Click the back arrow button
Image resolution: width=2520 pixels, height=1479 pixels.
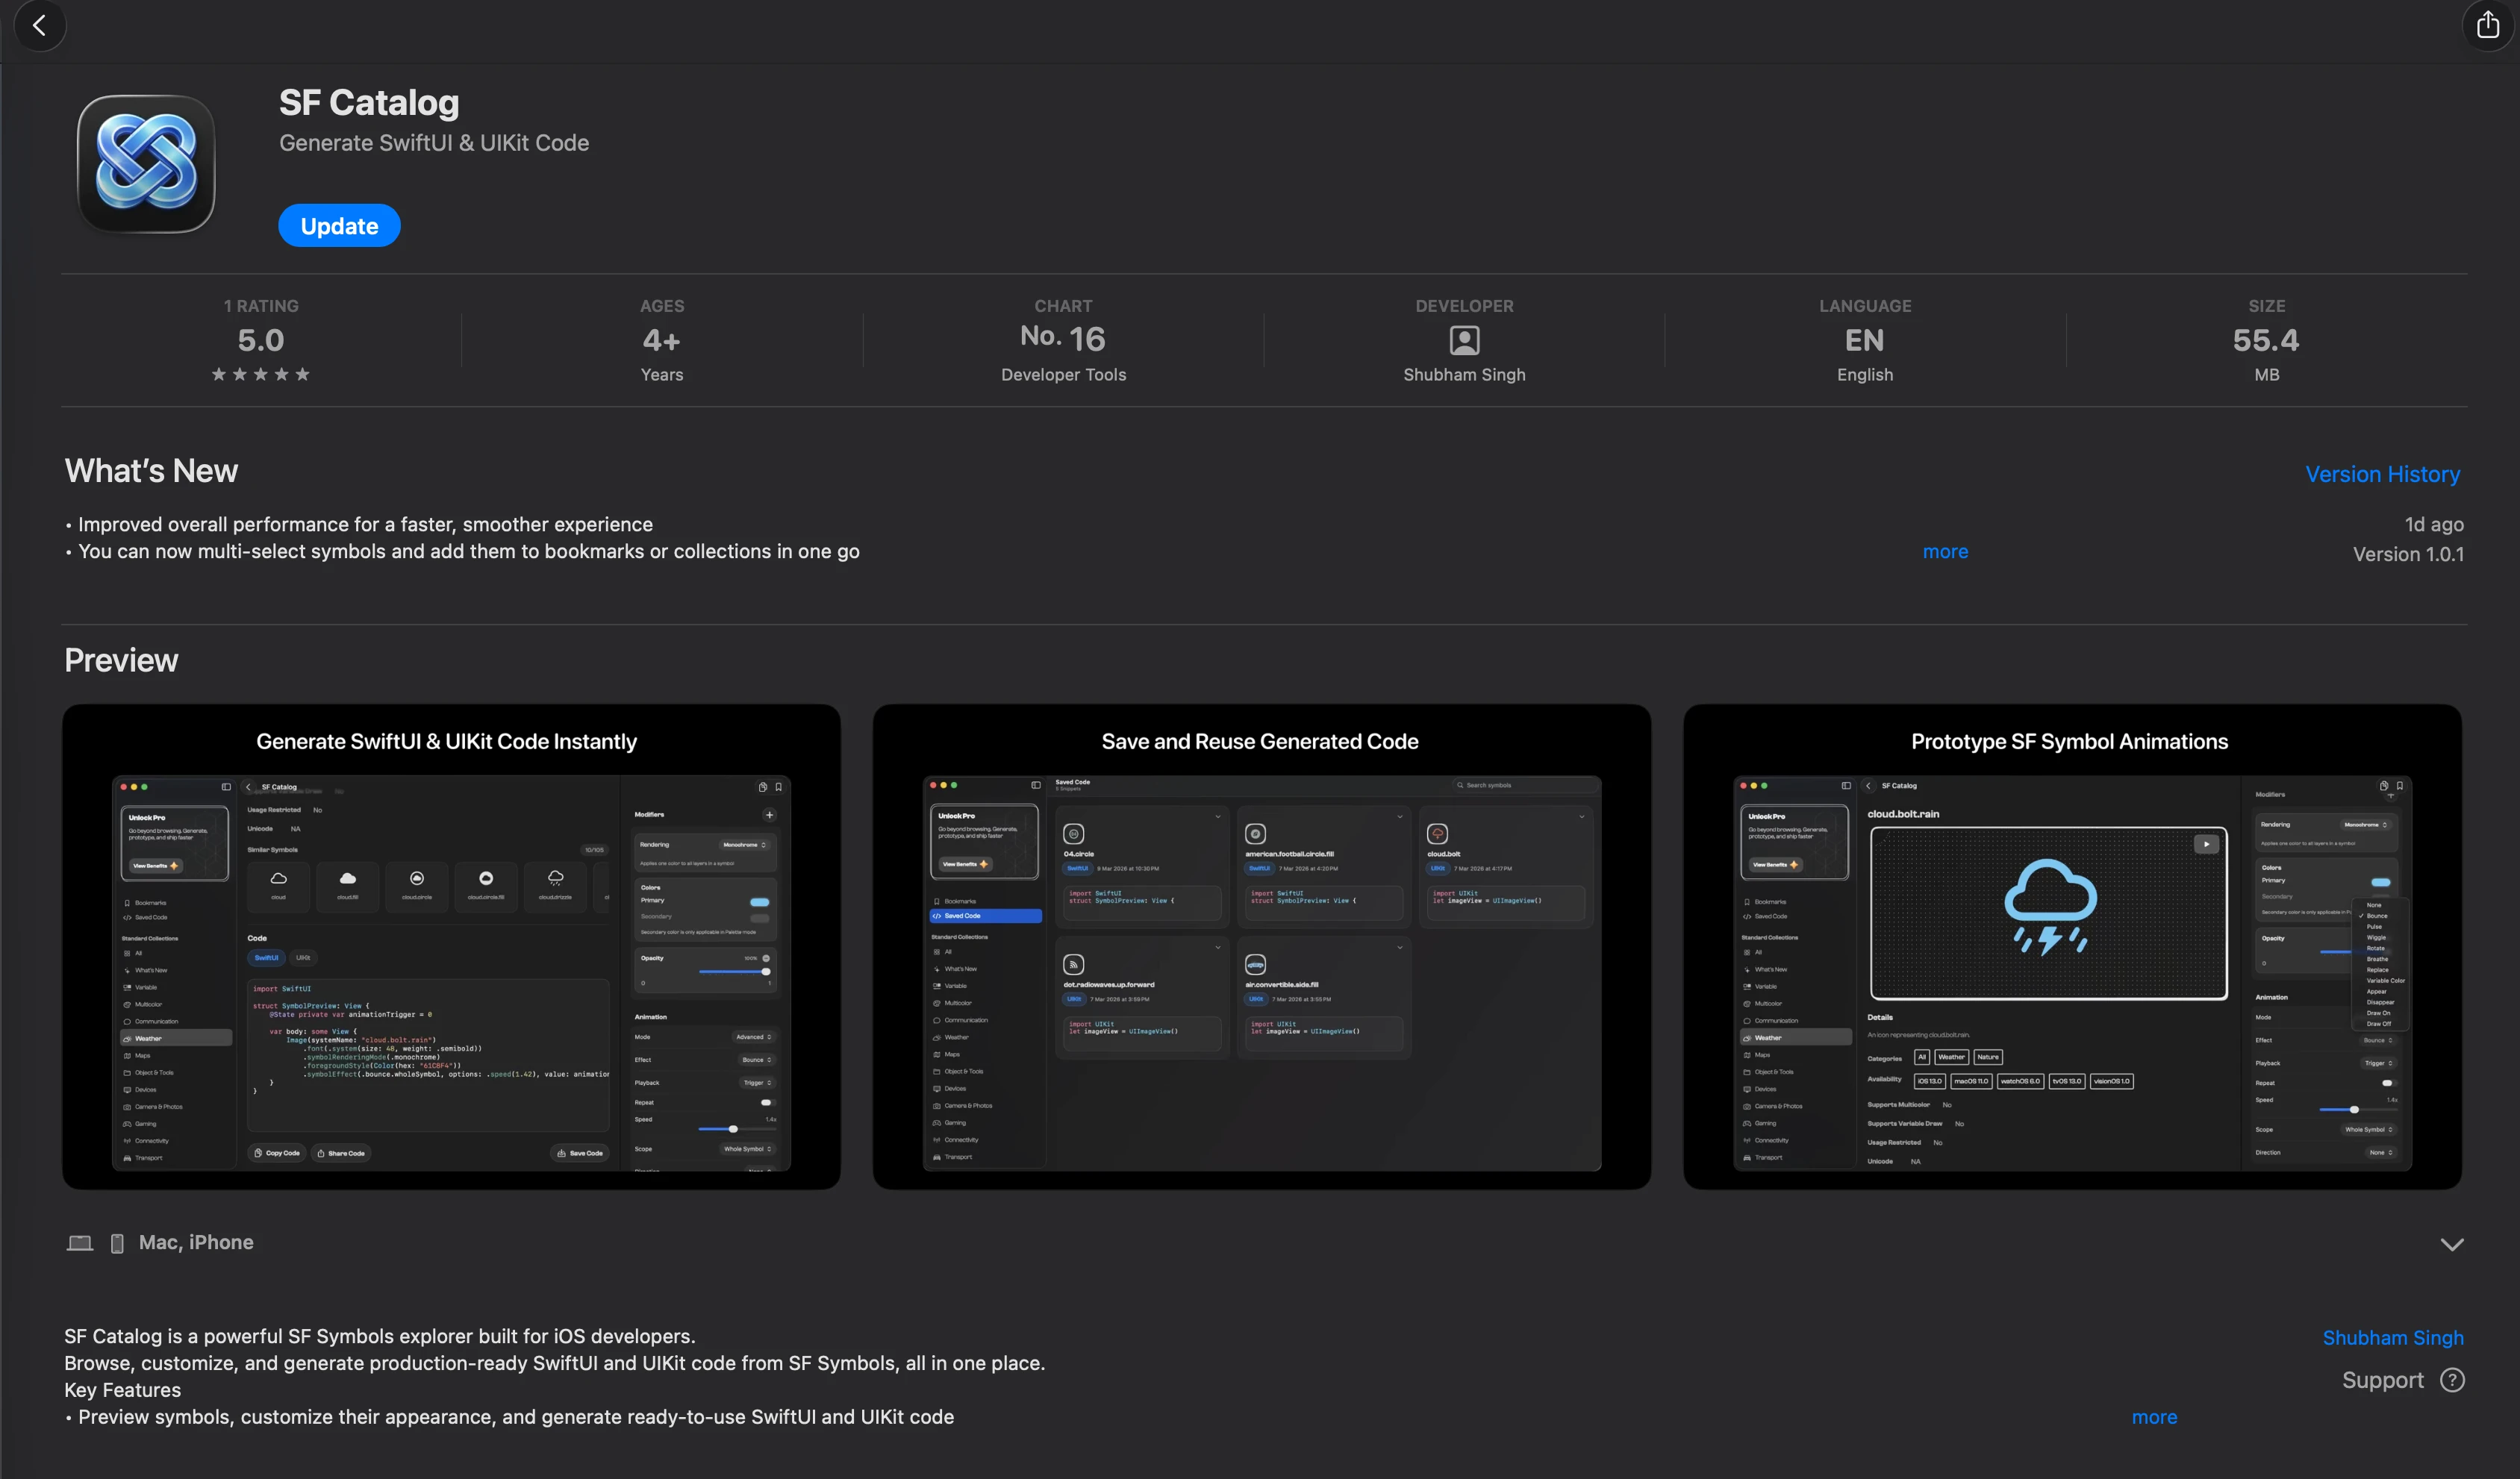click(40, 26)
